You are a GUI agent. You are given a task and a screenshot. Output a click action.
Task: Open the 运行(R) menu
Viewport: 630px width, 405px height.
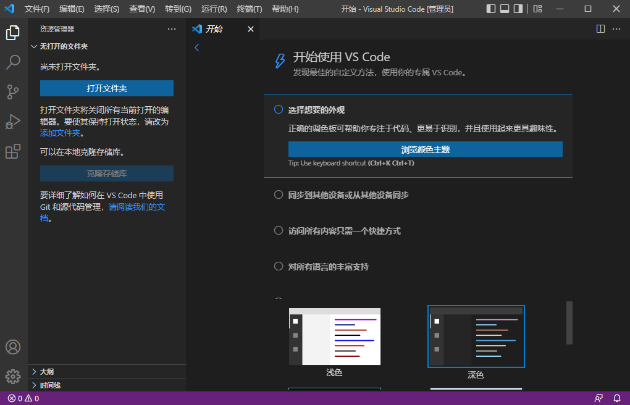[x=214, y=9]
